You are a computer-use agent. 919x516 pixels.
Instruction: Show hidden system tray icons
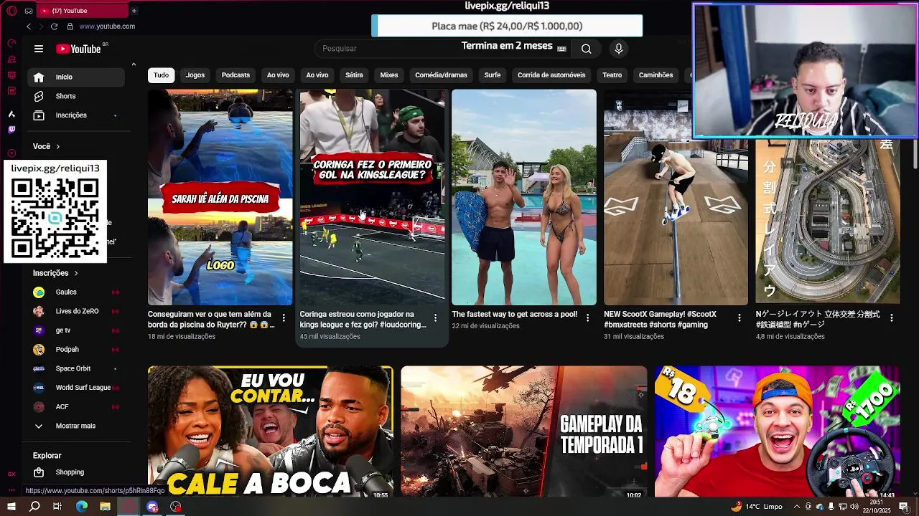[x=796, y=507]
